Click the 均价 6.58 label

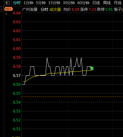coord(71,10)
